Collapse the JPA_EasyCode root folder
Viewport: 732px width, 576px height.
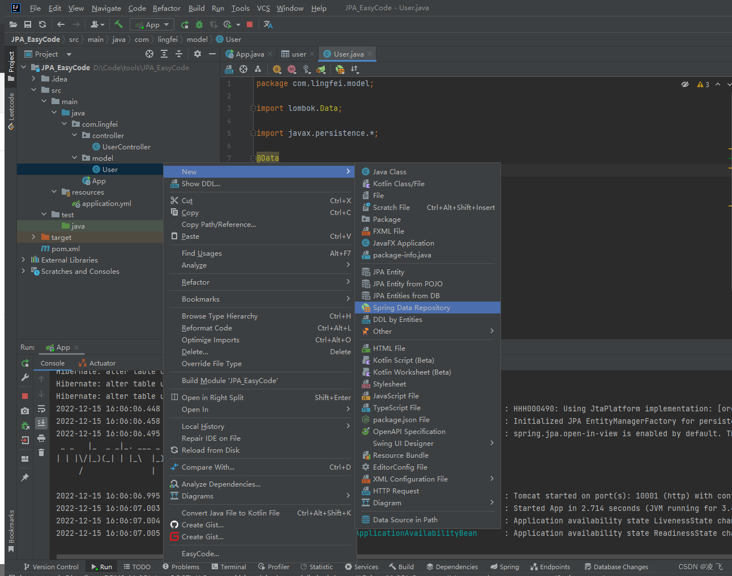[23, 67]
